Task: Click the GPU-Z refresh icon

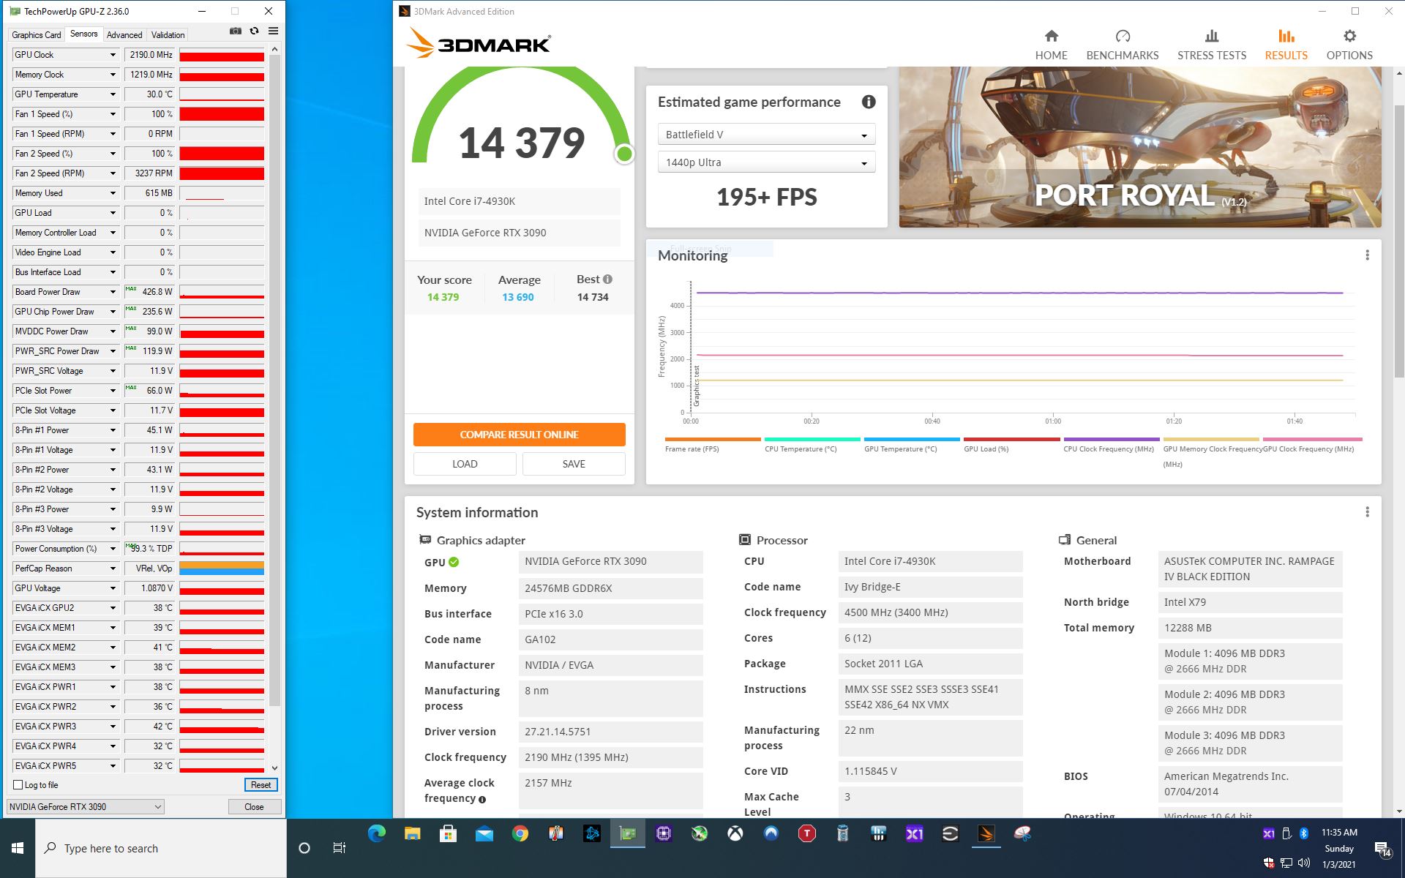Action: pos(254,31)
